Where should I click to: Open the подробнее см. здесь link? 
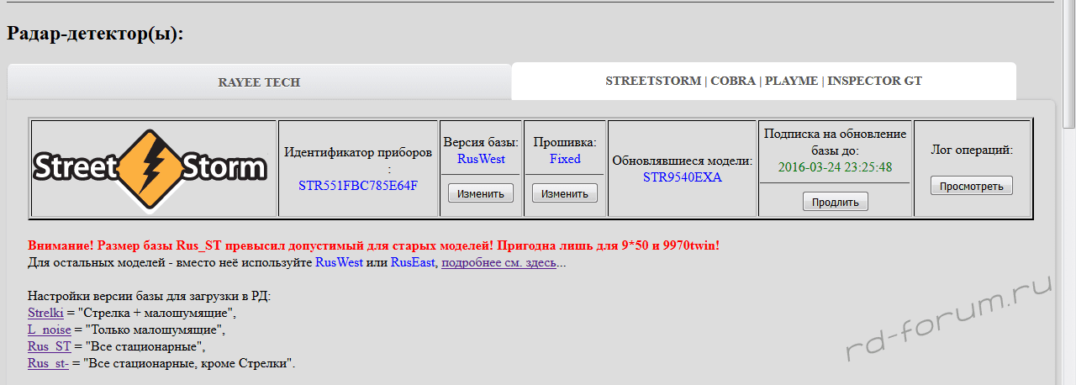[x=498, y=263]
